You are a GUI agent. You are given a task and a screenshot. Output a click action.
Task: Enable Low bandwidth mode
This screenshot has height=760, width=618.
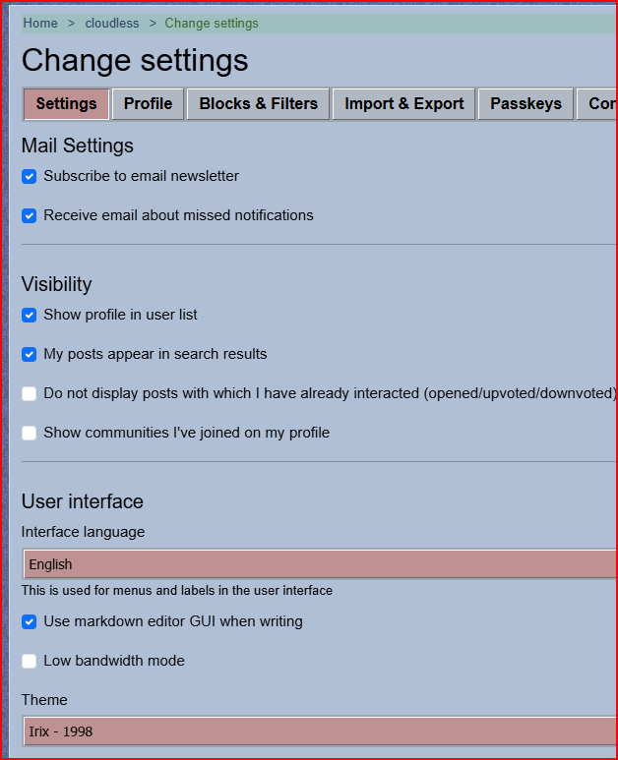(30, 662)
